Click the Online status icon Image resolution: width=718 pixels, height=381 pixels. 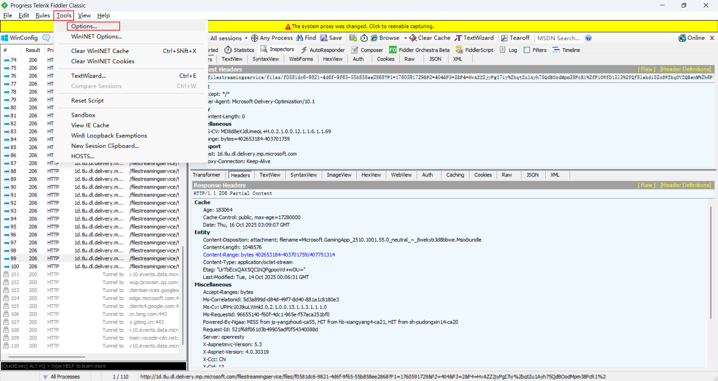(682, 38)
